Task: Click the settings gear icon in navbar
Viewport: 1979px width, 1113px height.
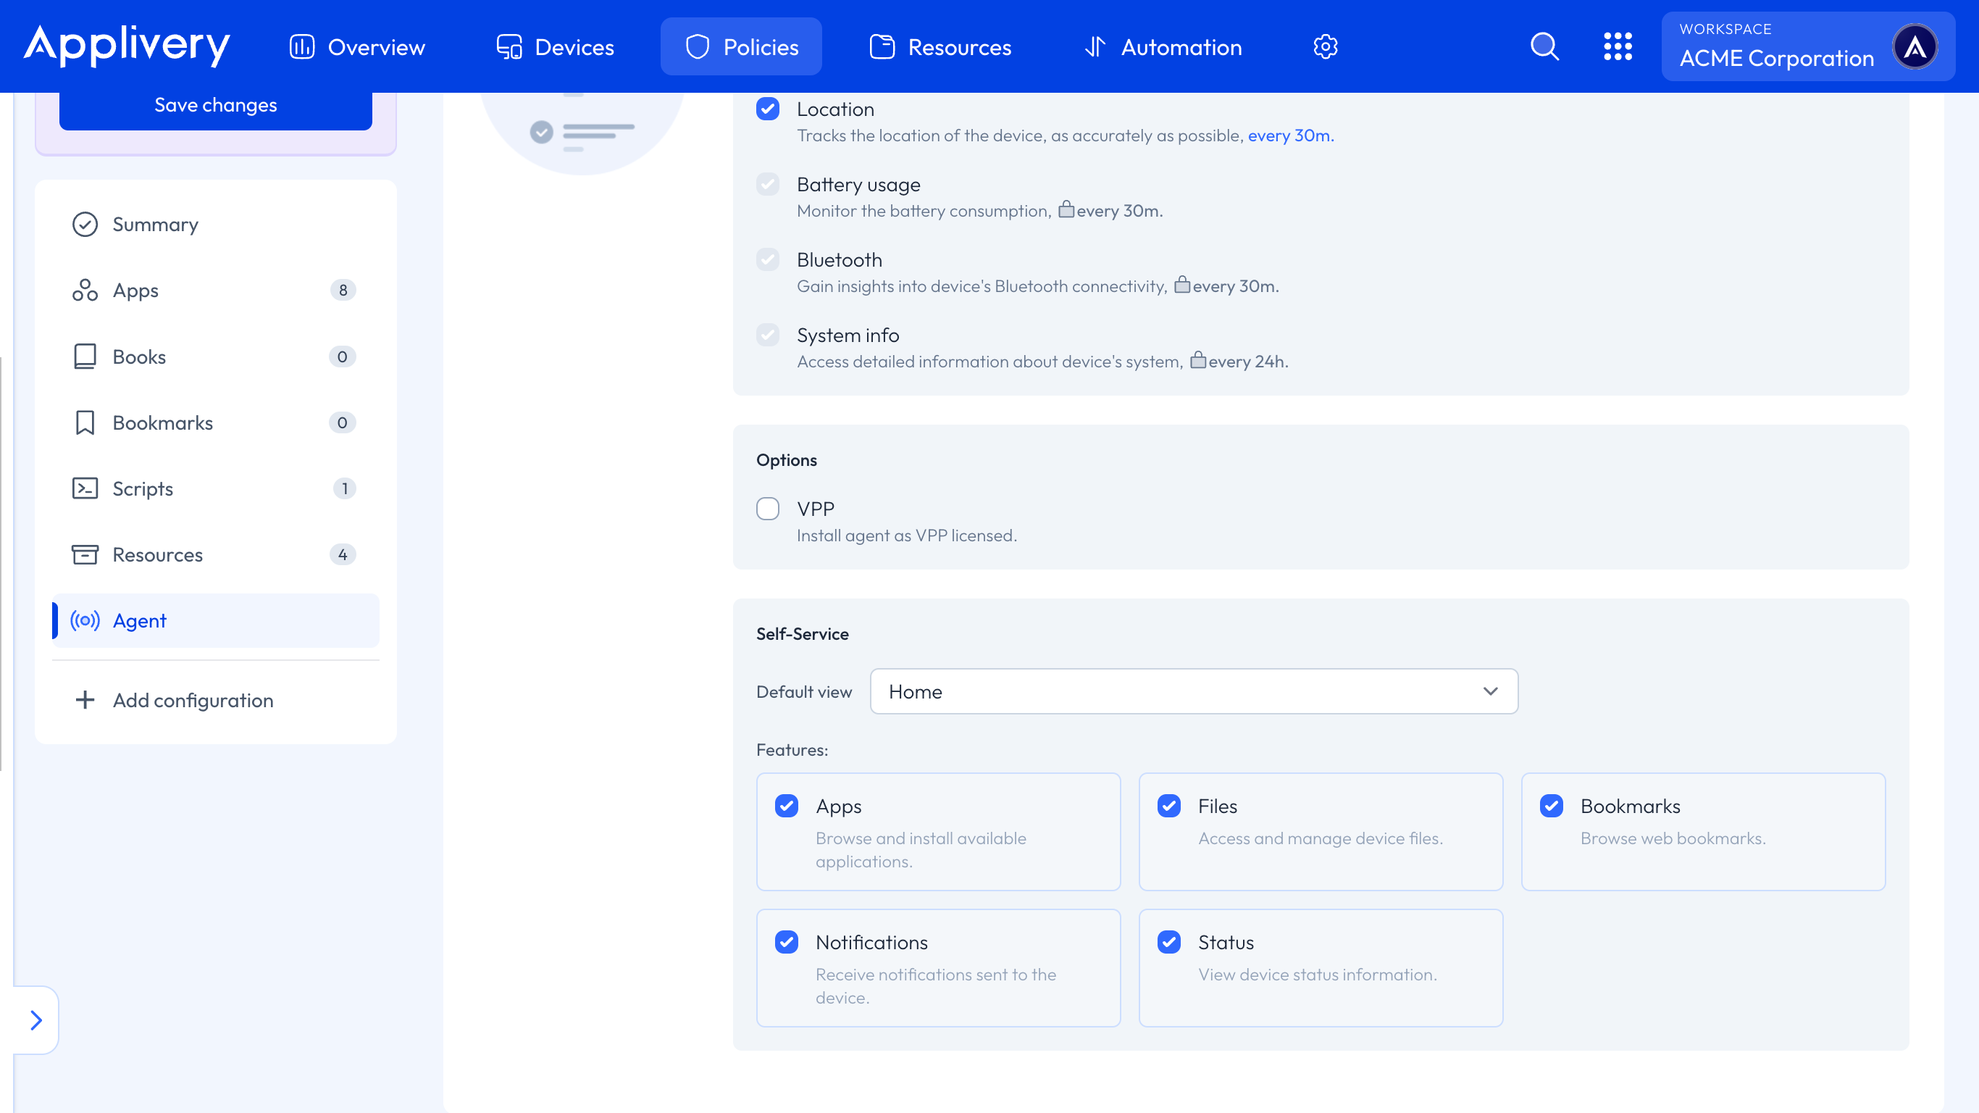Action: click(1325, 47)
